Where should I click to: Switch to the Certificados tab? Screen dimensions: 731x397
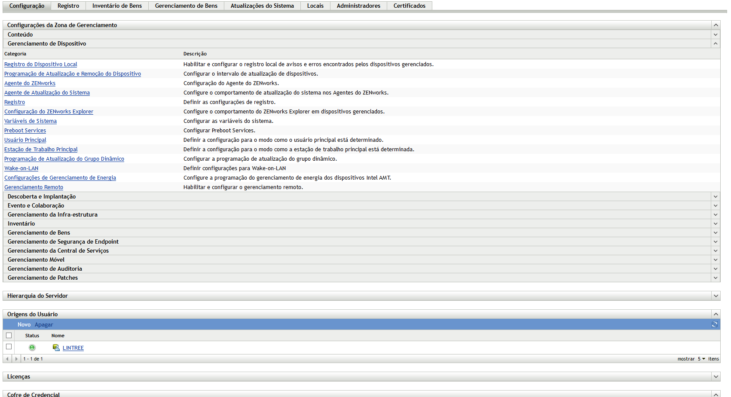click(x=410, y=6)
